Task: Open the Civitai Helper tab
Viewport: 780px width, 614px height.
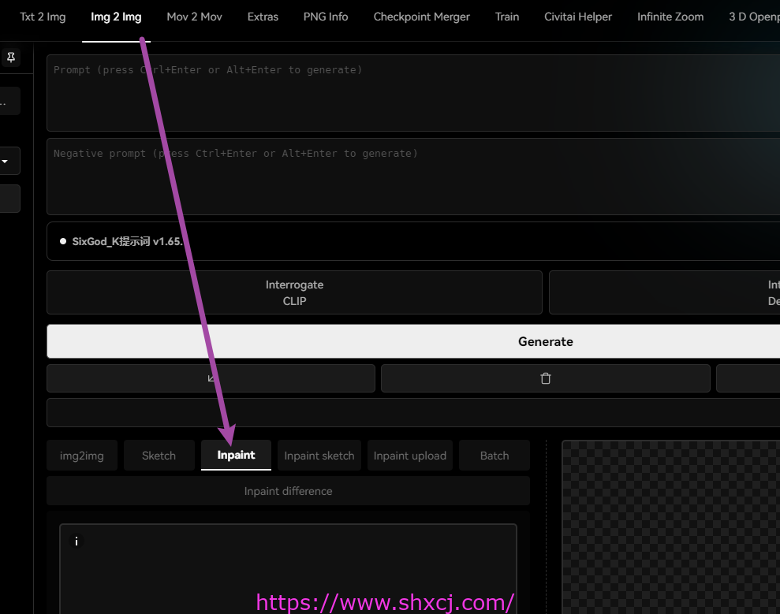Action: tap(578, 17)
